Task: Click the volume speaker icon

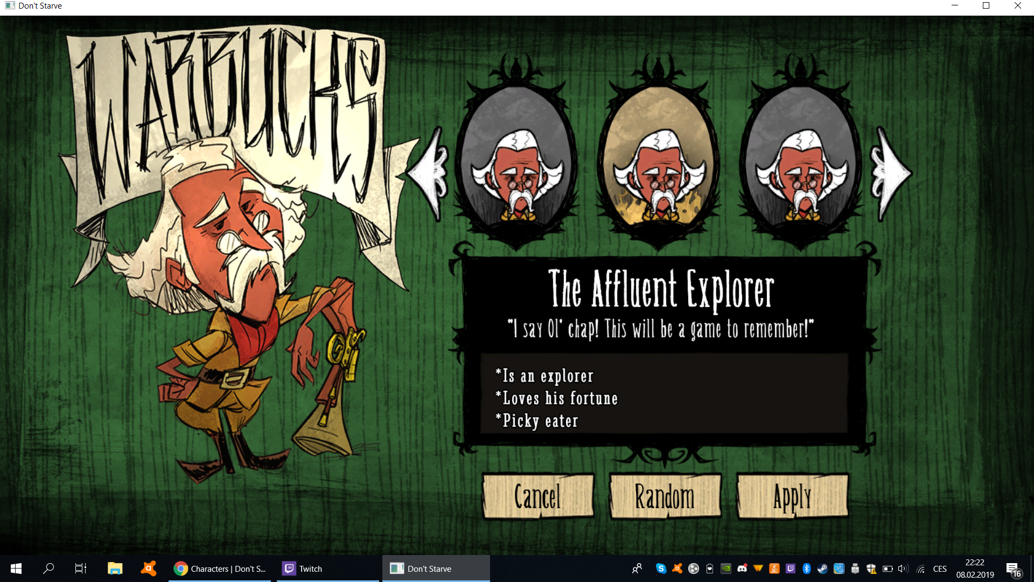Action: pyautogui.click(x=903, y=569)
